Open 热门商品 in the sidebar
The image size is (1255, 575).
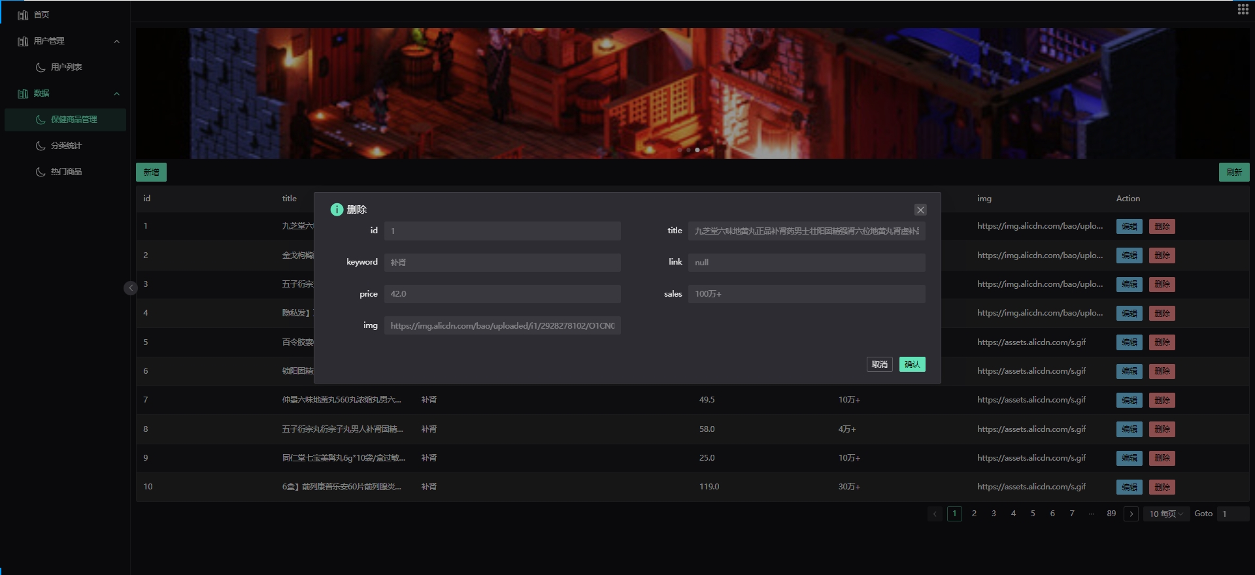click(65, 171)
